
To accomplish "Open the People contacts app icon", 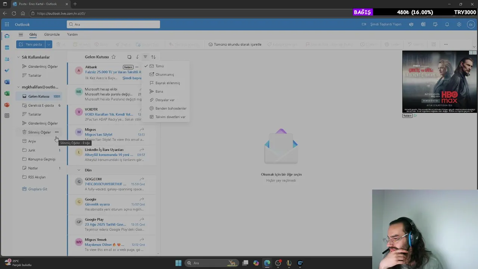I will pos(7,59).
